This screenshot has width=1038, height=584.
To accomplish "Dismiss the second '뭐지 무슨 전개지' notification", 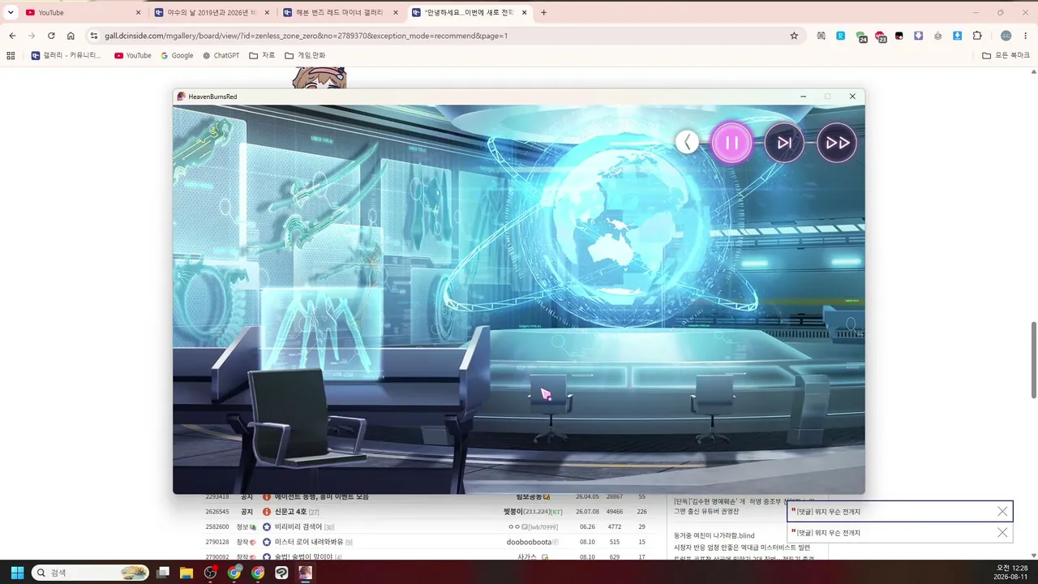I will pos(1002,533).
